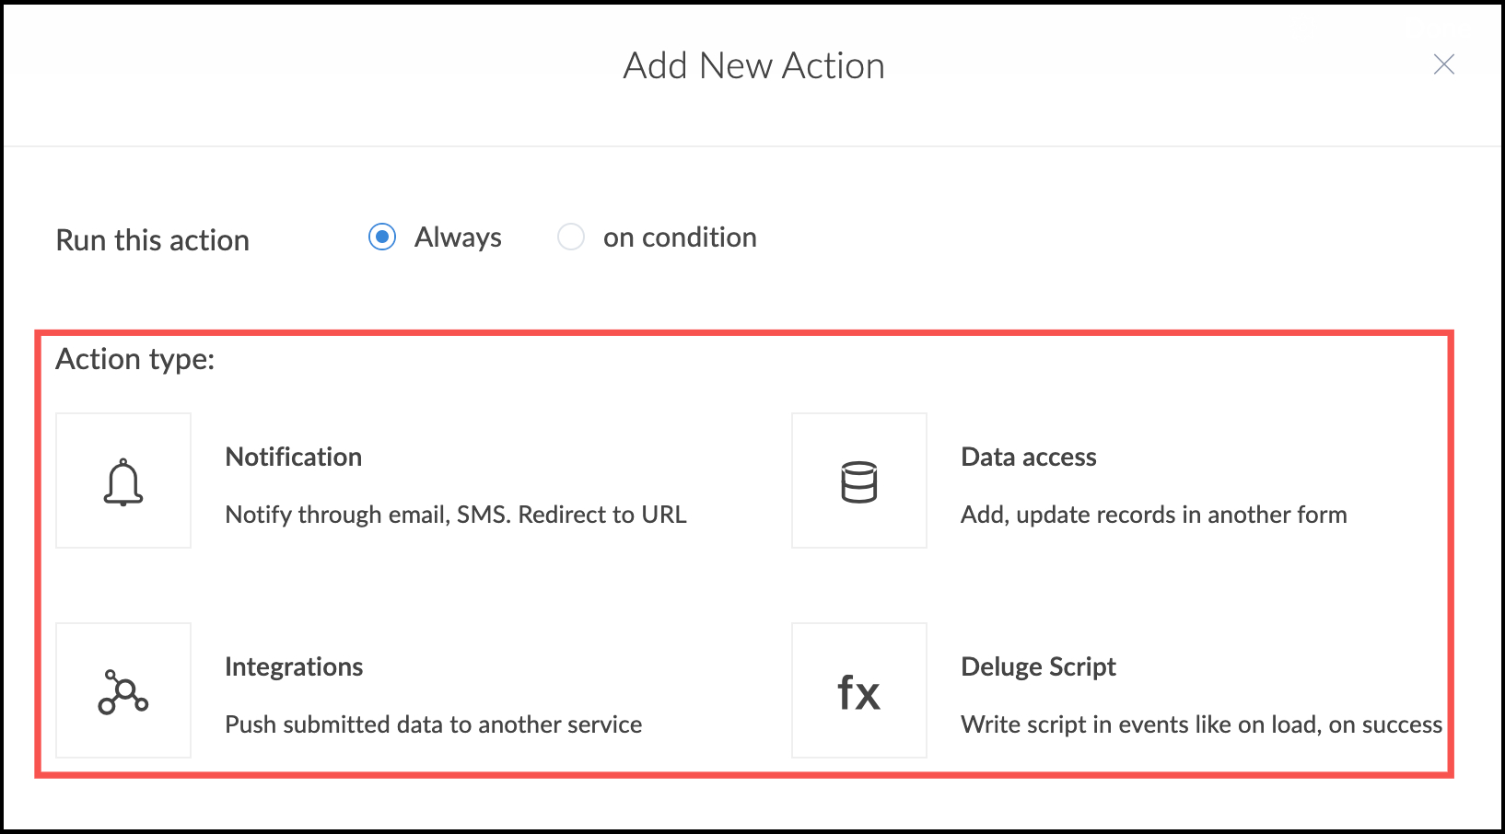Viewport: 1505px width, 834px height.
Task: Select the Deluge Script action title
Action: (1038, 666)
